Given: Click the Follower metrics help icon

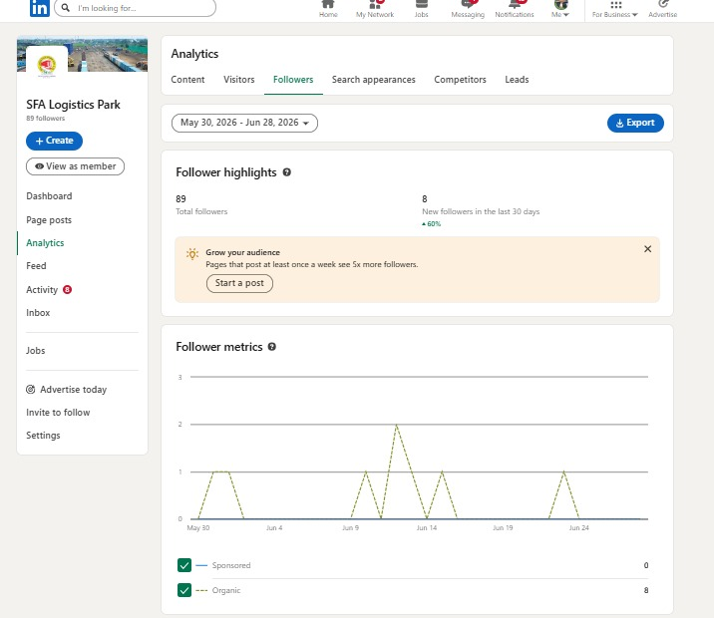Looking at the screenshot, I should (272, 346).
